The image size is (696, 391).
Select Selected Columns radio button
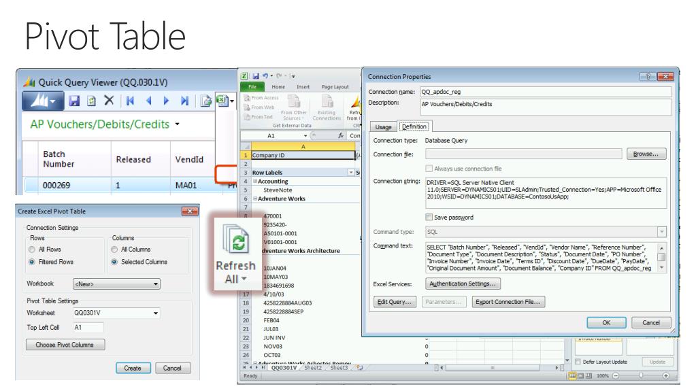coord(114,262)
